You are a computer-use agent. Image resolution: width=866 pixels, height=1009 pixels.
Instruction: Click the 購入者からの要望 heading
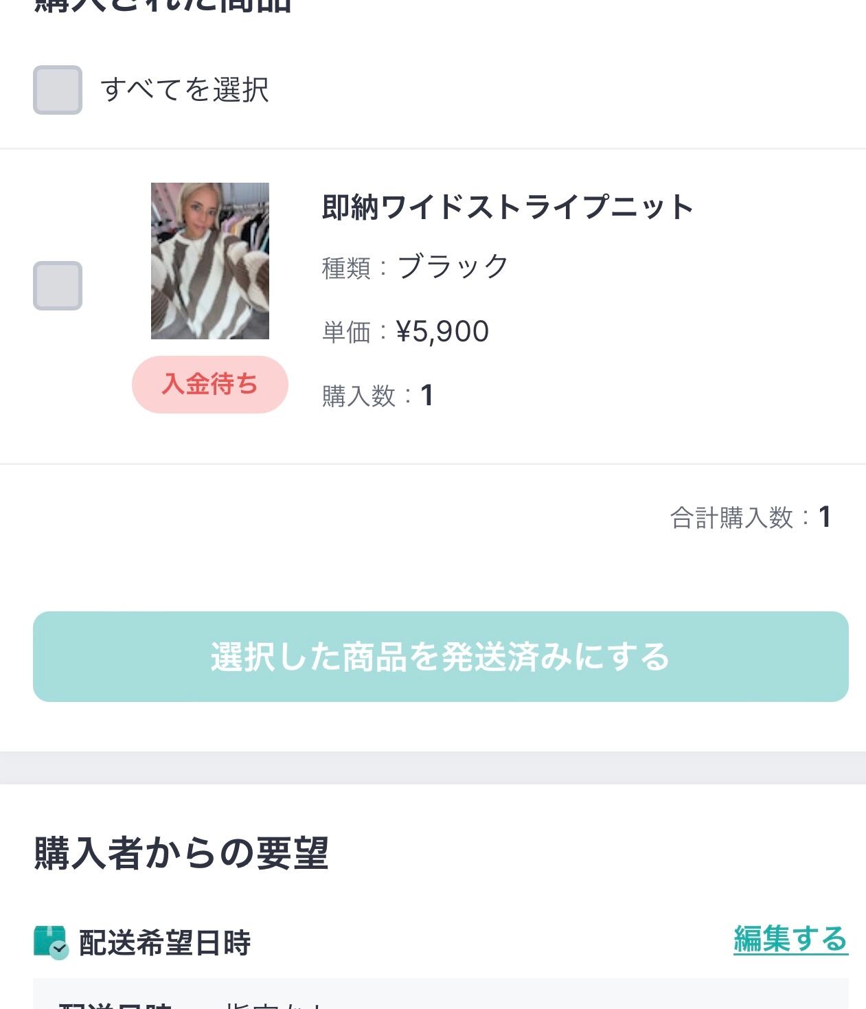(x=181, y=853)
